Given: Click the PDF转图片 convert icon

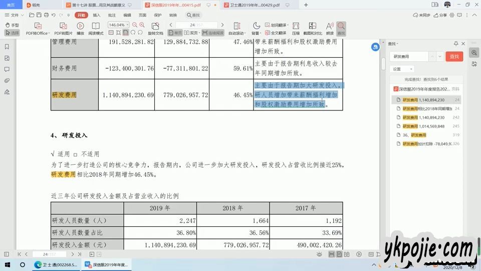Looking at the screenshot, I should coord(63,28).
